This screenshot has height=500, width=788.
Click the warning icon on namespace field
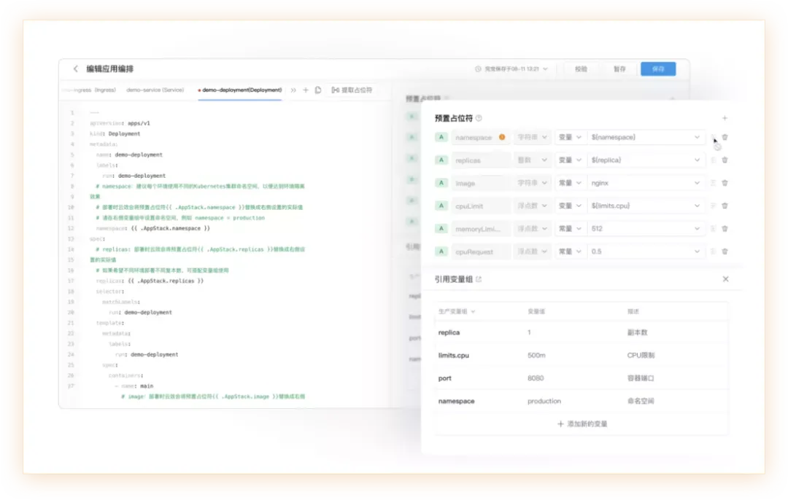click(x=502, y=137)
